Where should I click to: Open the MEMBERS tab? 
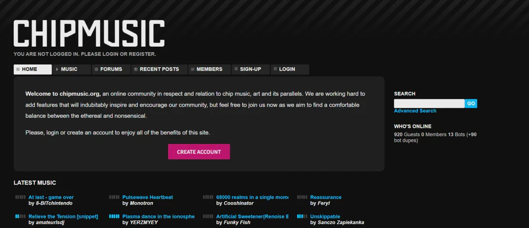(x=210, y=69)
